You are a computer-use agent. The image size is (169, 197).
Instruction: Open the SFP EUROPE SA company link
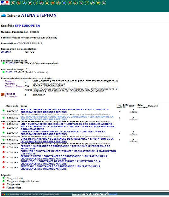[27, 26]
